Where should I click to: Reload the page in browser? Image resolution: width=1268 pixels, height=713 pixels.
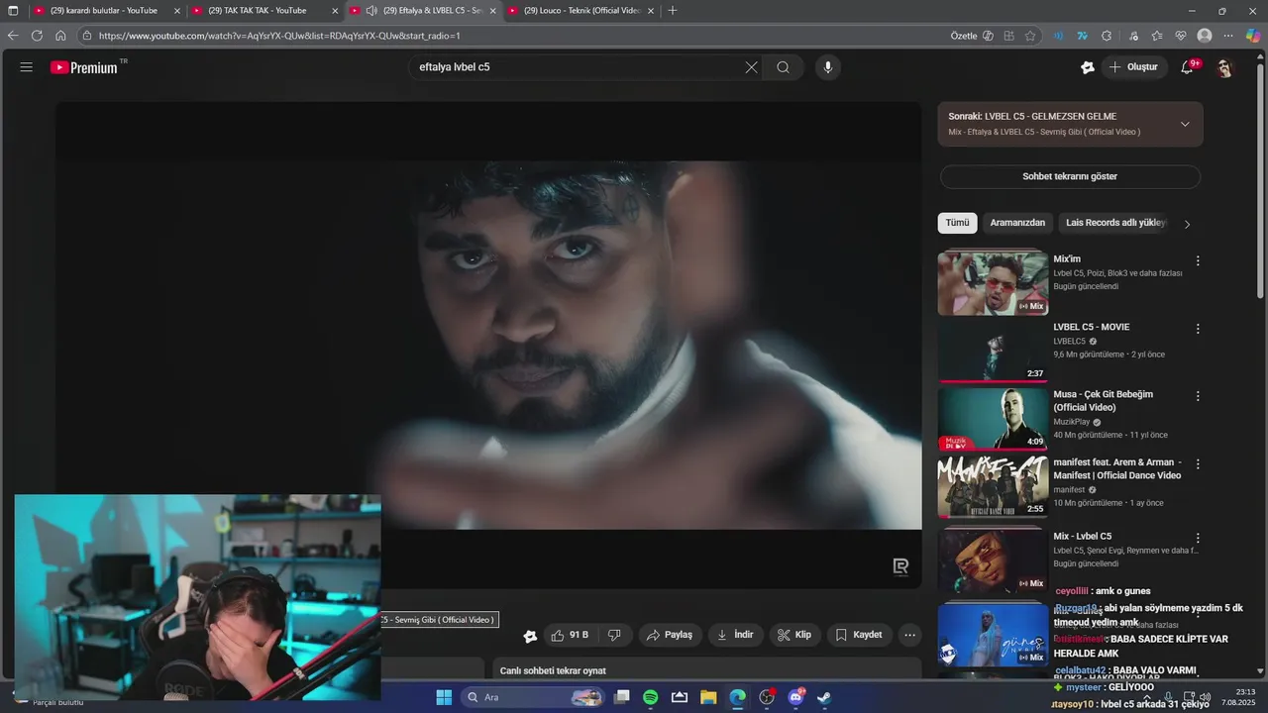37,36
